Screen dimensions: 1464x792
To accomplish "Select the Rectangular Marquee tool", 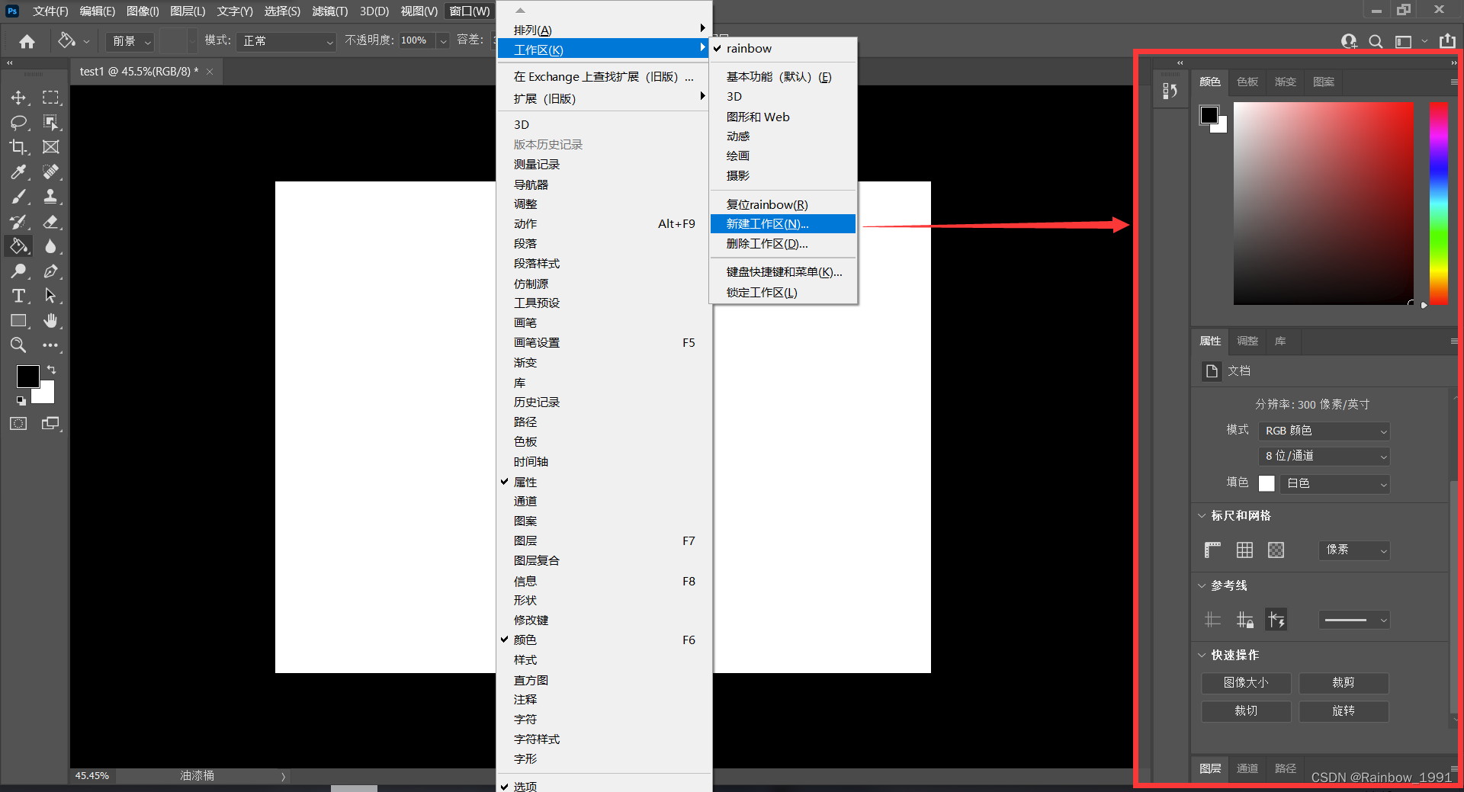I will click(x=50, y=98).
